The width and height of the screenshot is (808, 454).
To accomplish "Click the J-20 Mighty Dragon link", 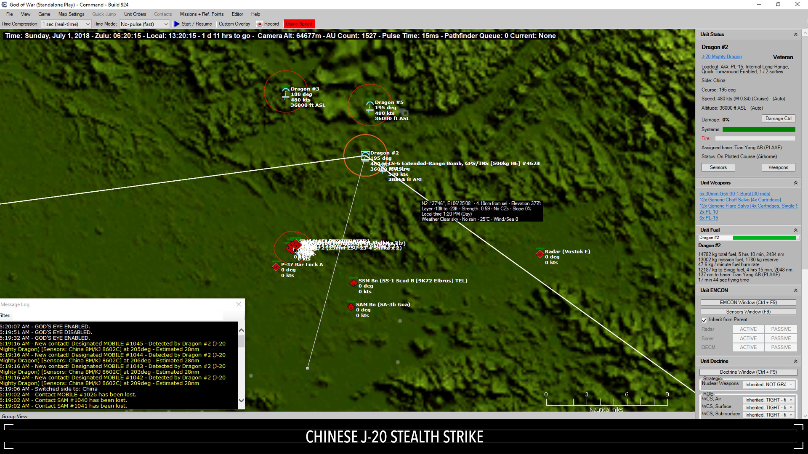I will pos(721,57).
